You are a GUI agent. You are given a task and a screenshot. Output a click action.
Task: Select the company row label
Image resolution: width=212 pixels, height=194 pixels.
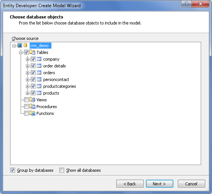(51, 59)
